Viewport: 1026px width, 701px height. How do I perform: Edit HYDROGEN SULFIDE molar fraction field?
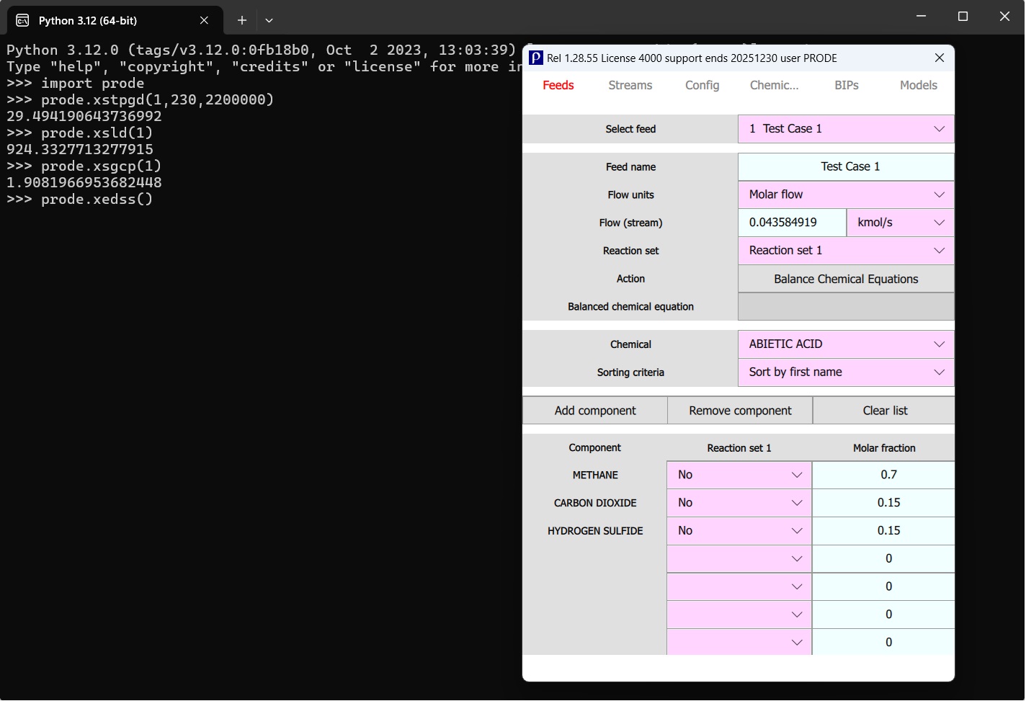point(883,531)
